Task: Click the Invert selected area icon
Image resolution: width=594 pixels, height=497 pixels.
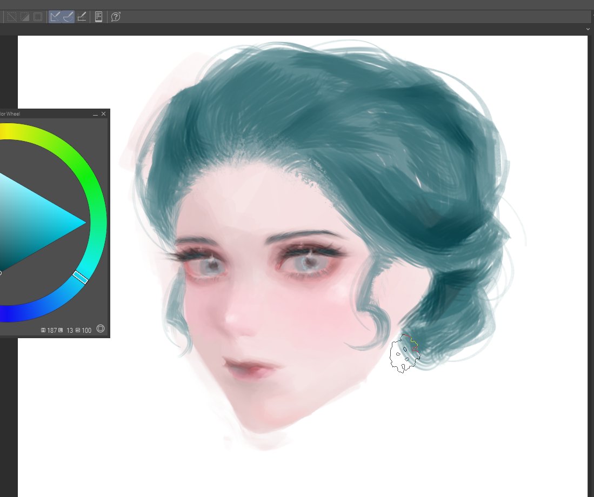Action: [25, 17]
